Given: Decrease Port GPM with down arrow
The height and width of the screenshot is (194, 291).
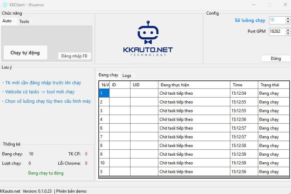Looking at the screenshot, I should point(288,33).
